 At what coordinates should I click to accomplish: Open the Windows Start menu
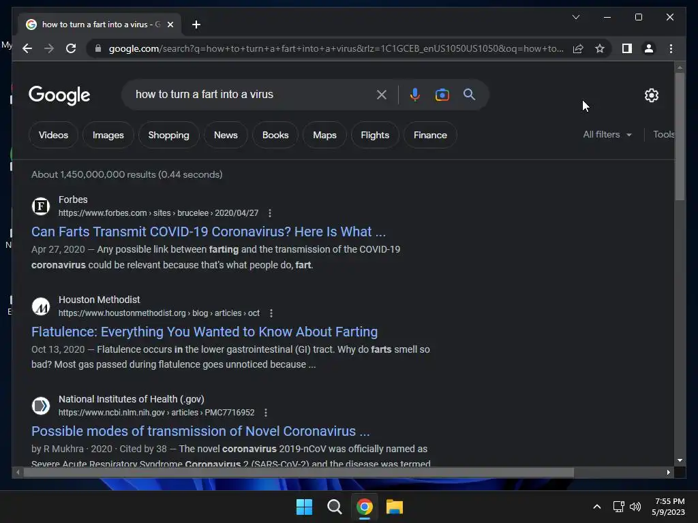click(304, 507)
